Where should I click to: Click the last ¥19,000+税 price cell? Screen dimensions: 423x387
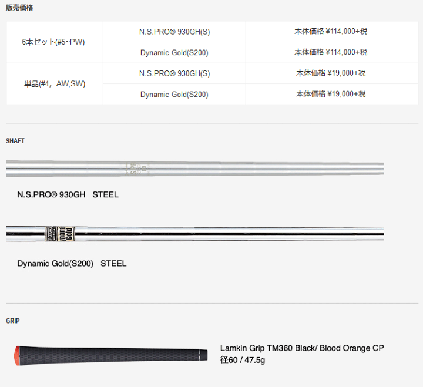[332, 94]
